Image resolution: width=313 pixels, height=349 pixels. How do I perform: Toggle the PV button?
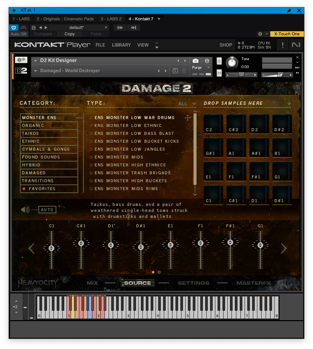(x=297, y=73)
